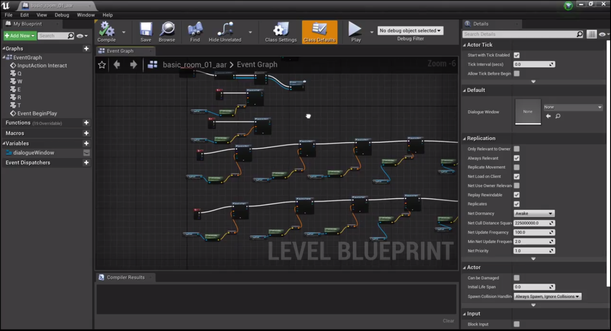611x331 pixels.
Task: Open Play options arrow
Action: pyautogui.click(x=372, y=32)
